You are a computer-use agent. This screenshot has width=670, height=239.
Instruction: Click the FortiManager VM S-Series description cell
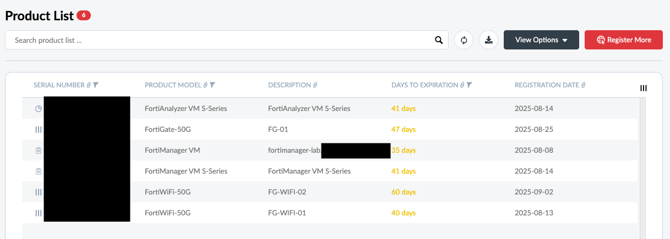coord(309,171)
